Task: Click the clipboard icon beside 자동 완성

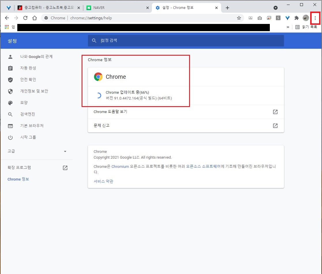Action: [10, 68]
